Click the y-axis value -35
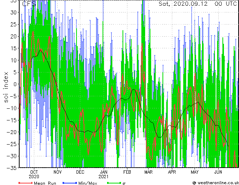This screenshot has height=185, width=239. click(x=12, y=168)
